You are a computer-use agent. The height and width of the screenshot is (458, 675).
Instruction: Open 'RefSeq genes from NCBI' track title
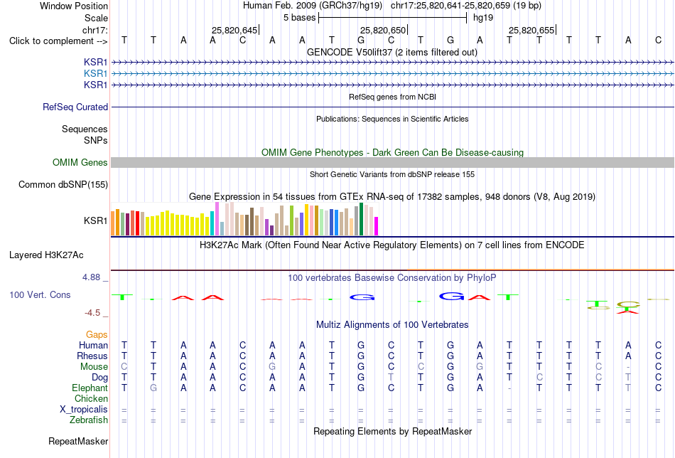[x=392, y=97]
